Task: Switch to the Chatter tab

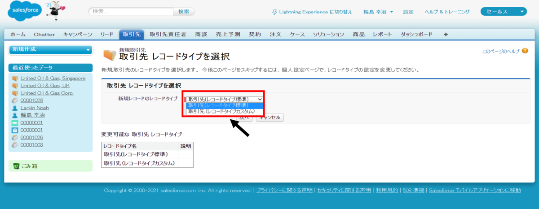Action: coord(44,35)
